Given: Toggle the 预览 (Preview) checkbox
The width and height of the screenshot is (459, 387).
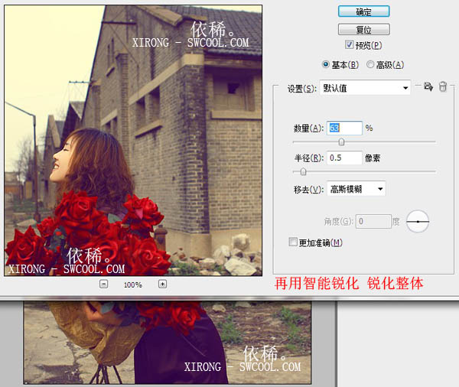Looking at the screenshot, I should [350, 46].
